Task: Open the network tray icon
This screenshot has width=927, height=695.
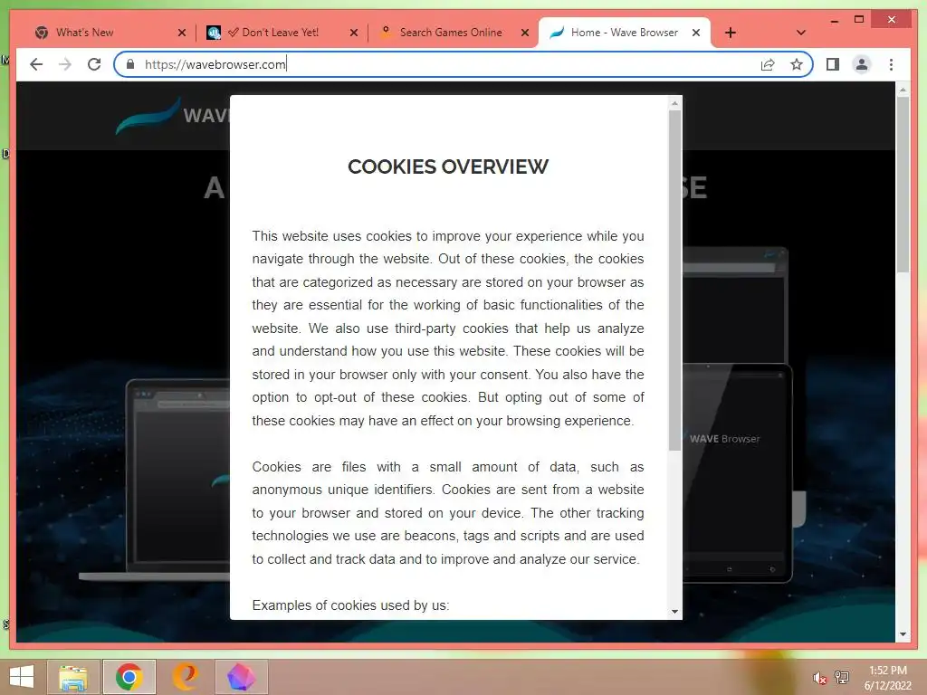Action: [841, 677]
